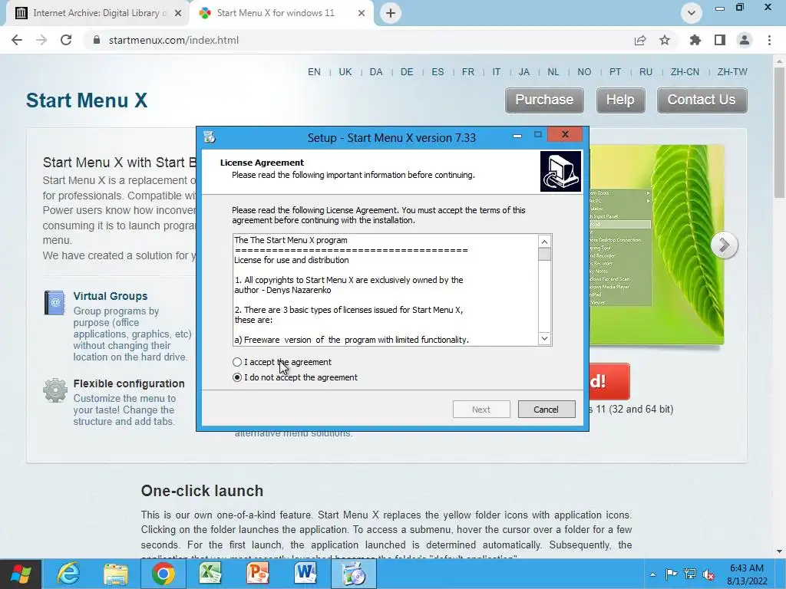The image size is (786, 589).
Task: Advance the screenshot carousel with right arrow
Action: coord(724,245)
